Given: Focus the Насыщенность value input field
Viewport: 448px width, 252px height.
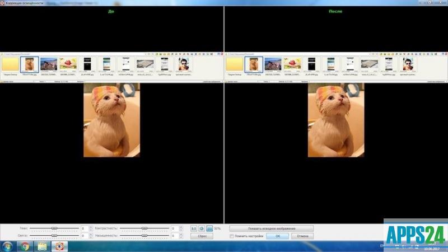Looking at the screenshot, I should (175, 236).
